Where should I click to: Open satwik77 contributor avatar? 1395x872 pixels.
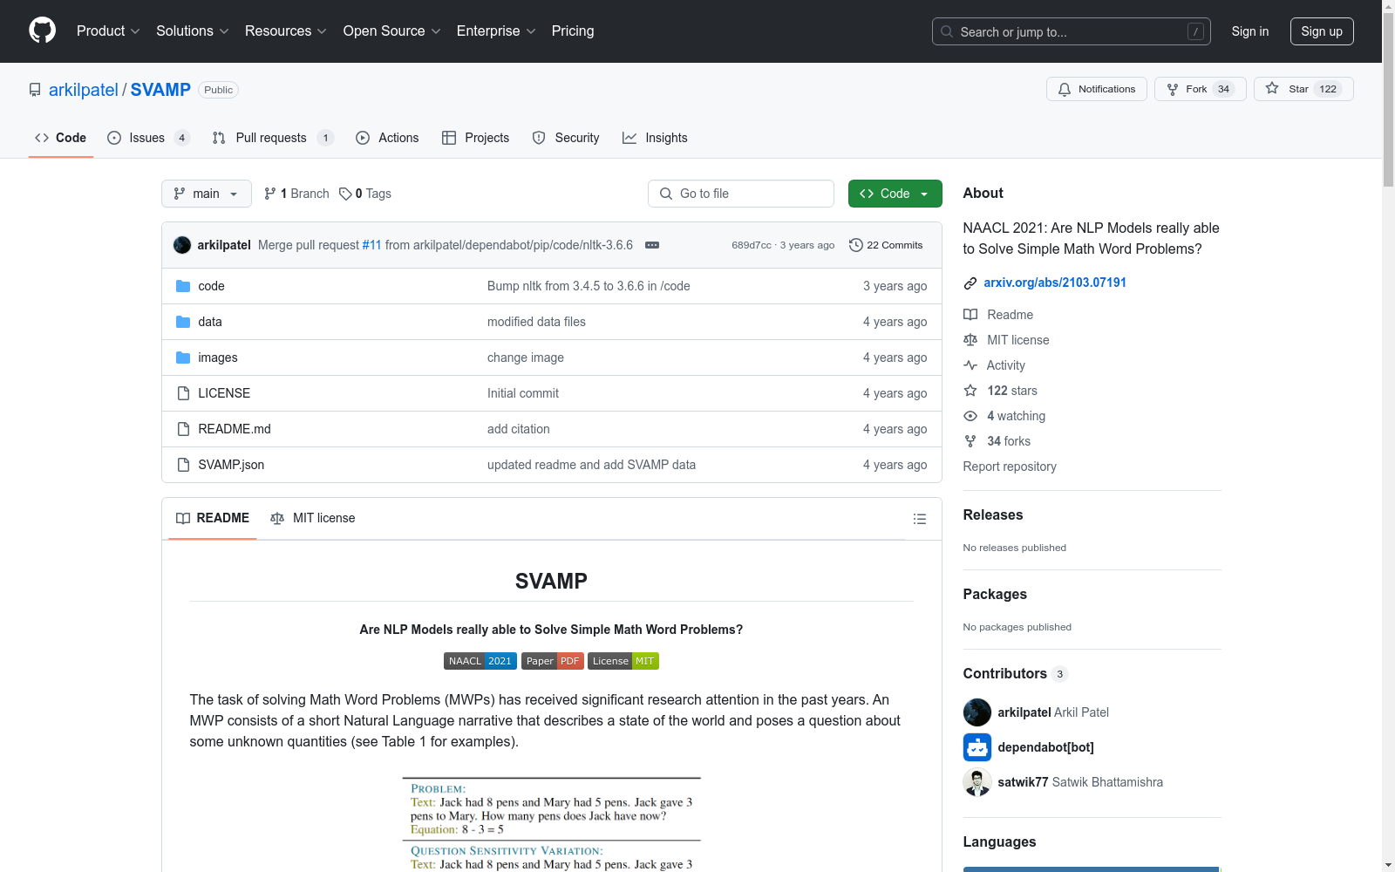976,782
